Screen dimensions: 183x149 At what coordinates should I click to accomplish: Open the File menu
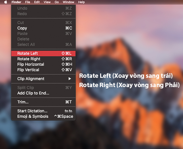[28, 2]
